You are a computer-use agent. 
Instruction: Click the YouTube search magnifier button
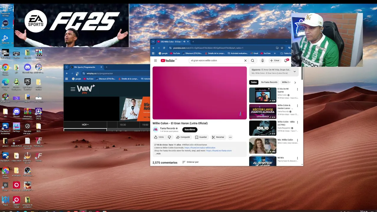point(252,61)
